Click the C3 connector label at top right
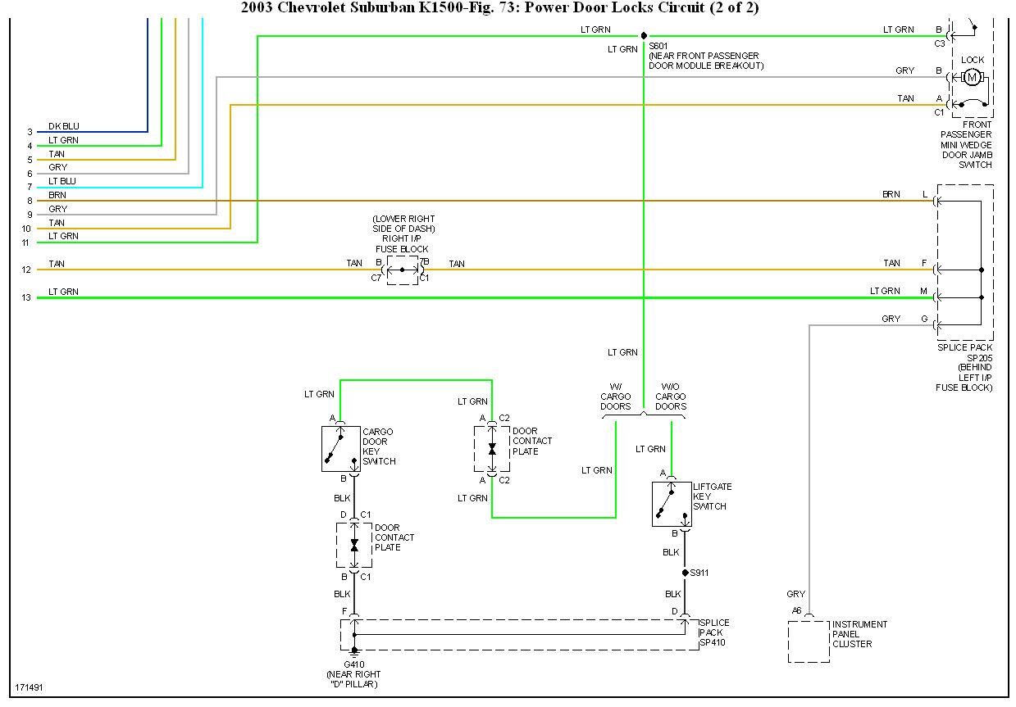1016x707 pixels. [x=940, y=43]
